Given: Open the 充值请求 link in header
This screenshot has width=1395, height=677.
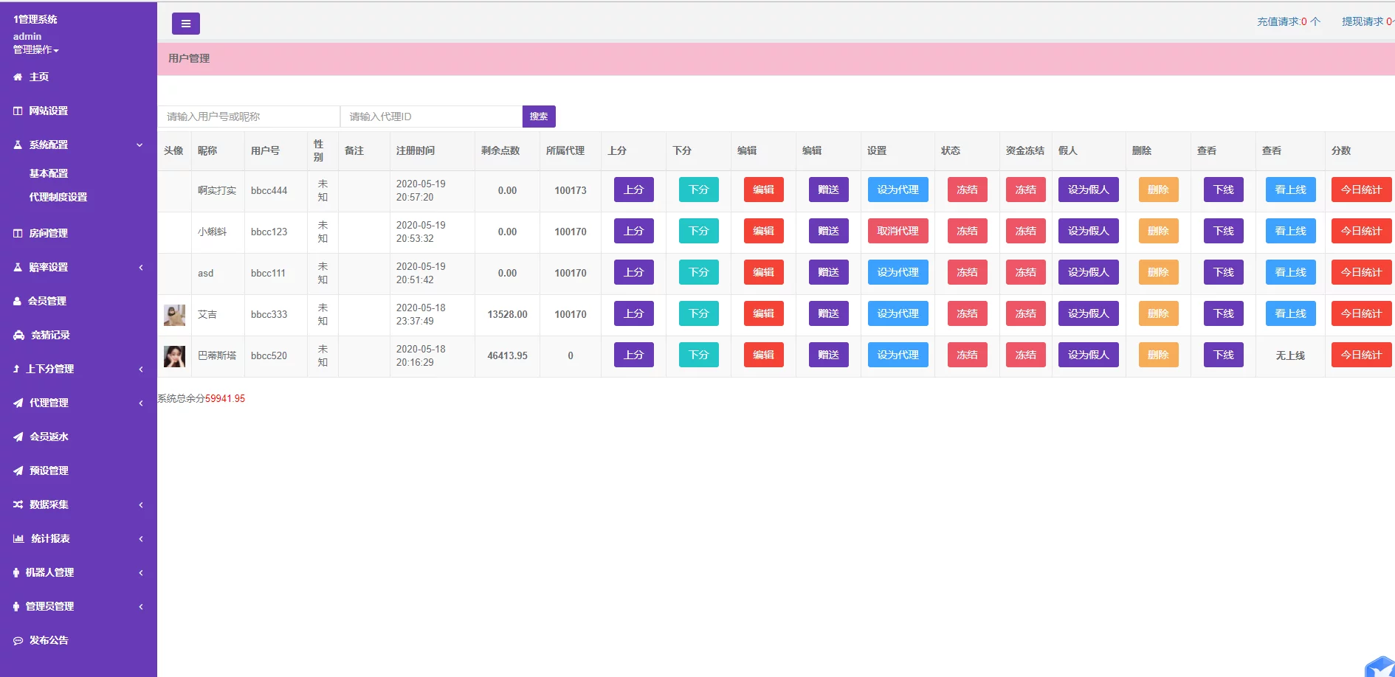Looking at the screenshot, I should coord(1289,21).
